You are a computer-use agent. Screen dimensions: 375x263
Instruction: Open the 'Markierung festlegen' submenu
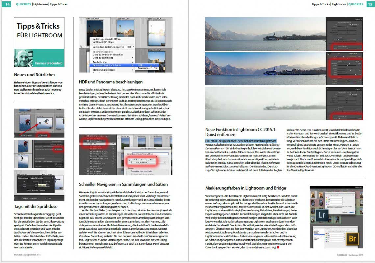[113, 70]
